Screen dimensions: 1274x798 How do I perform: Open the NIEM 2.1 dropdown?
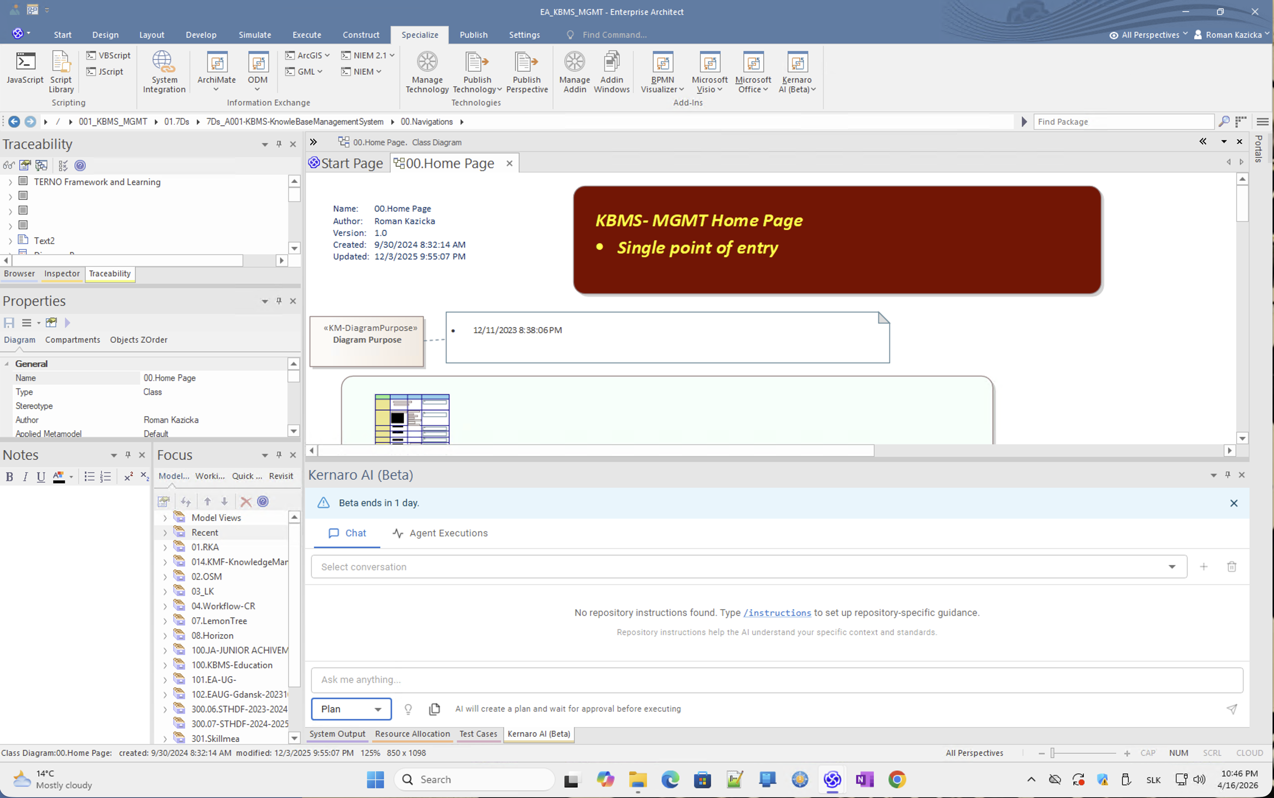368,55
